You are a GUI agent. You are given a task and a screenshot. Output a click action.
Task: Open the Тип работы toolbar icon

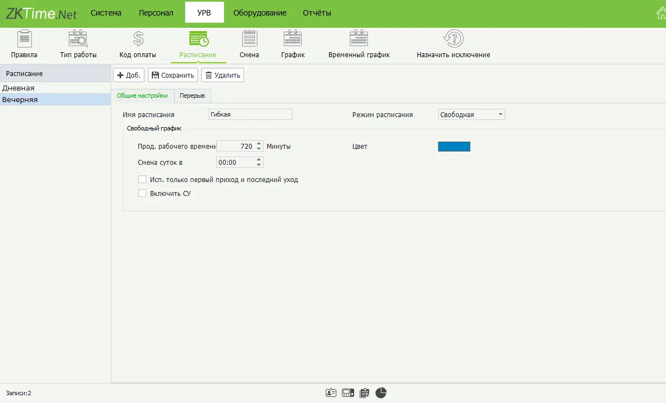tap(78, 39)
